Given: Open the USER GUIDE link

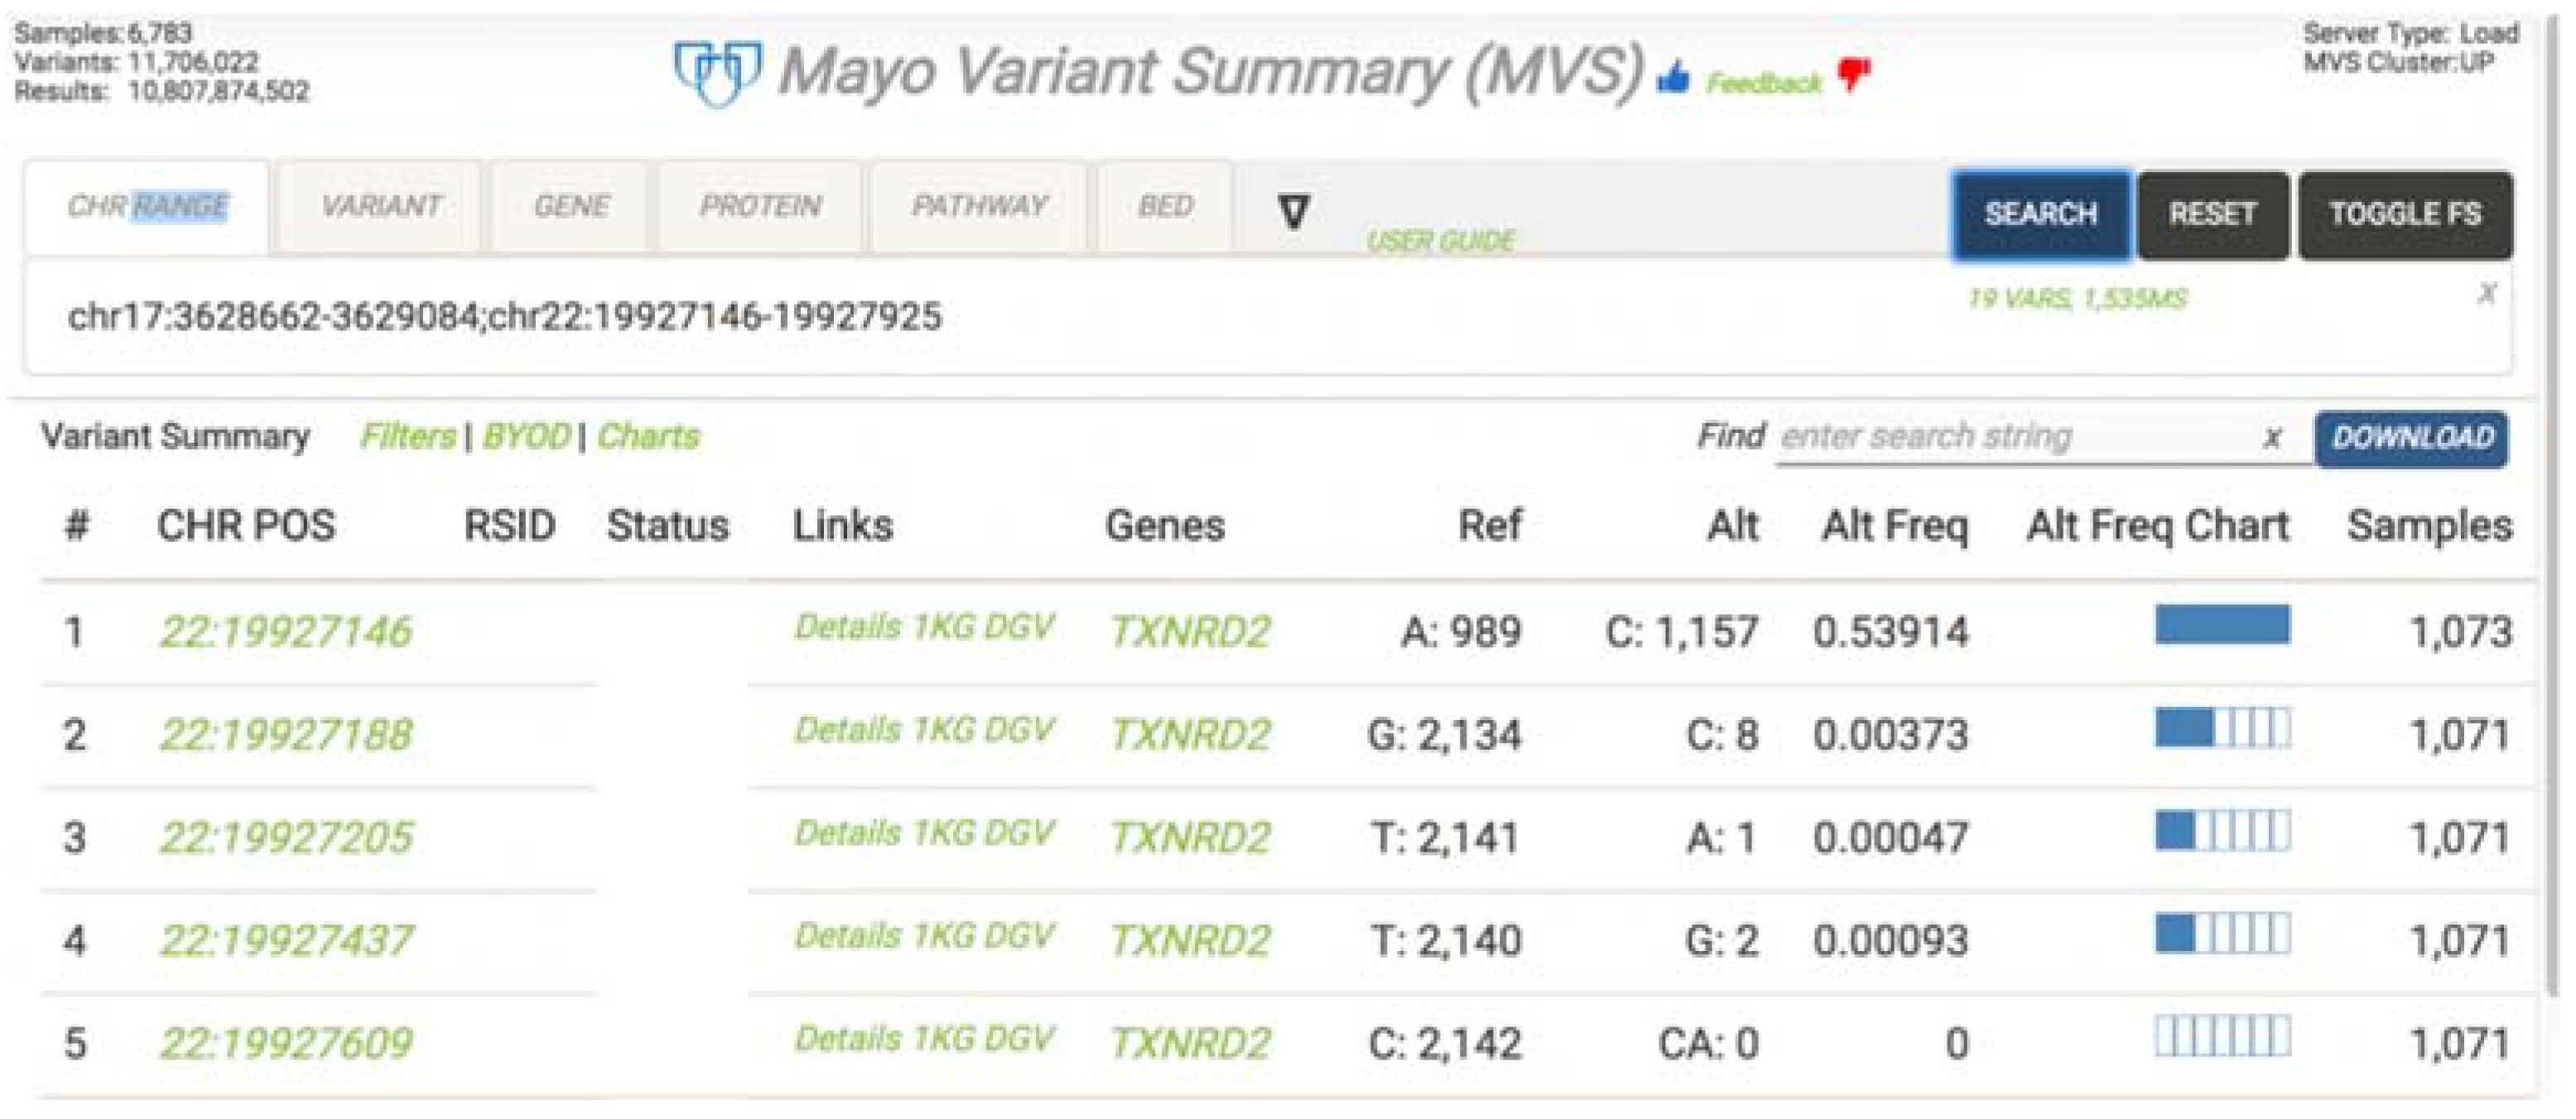Looking at the screenshot, I should (x=1440, y=241).
